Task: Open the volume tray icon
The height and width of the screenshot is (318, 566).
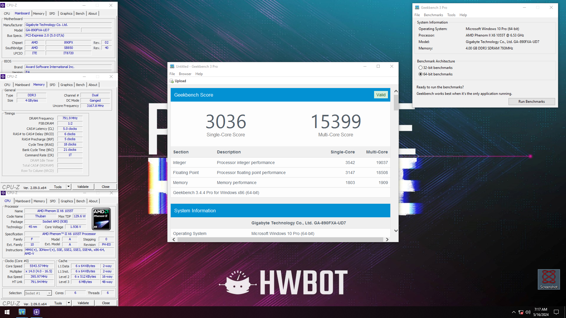Action: coord(528,312)
